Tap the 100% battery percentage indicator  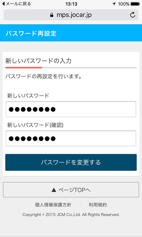pyautogui.click(x=124, y=4)
